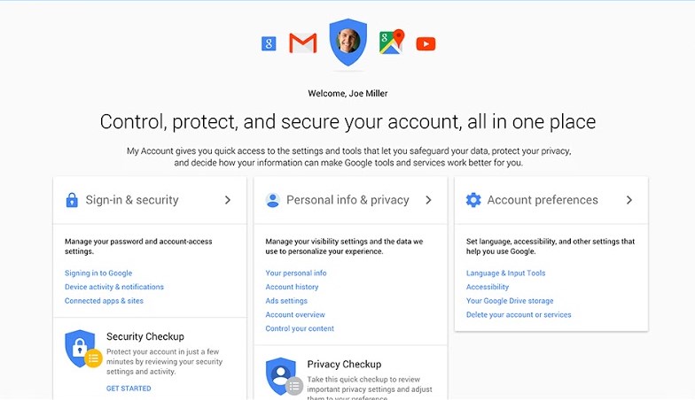Expand Personal info & privacy chevron
Image resolution: width=695 pixels, height=400 pixels.
click(428, 200)
